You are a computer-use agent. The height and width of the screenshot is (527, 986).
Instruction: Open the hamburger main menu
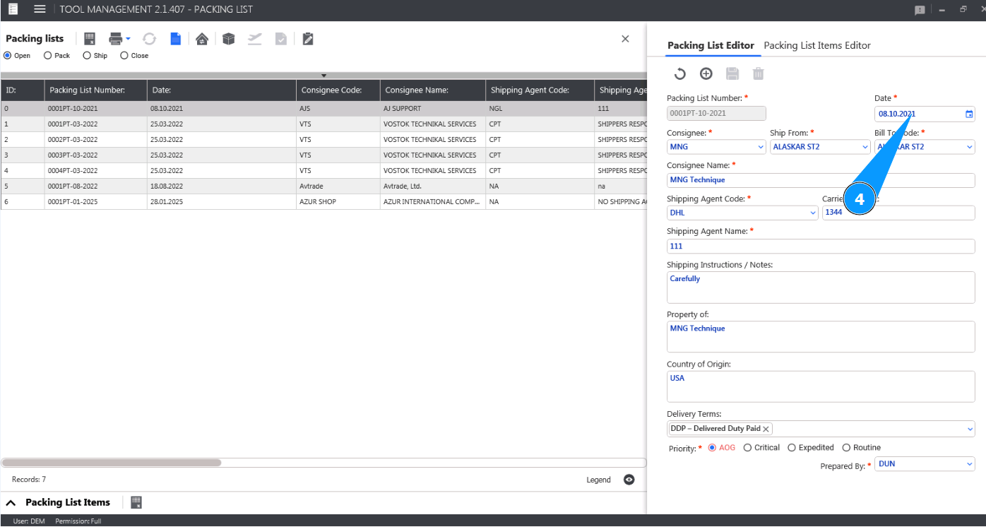pos(40,9)
